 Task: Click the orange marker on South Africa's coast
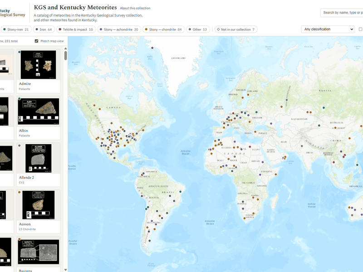pos(245,218)
